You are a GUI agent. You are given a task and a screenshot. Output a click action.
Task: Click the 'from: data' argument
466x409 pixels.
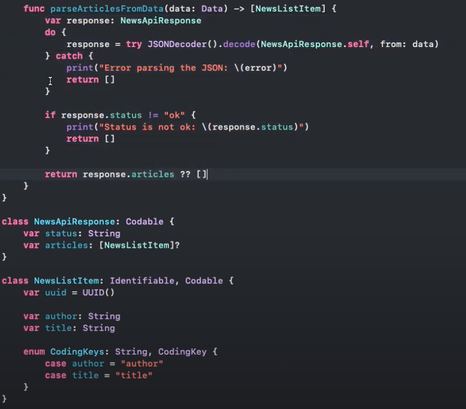pos(406,44)
